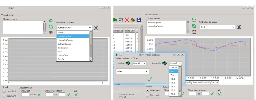Select SenderID value 3.0
256x100 pixels.
[174, 71]
